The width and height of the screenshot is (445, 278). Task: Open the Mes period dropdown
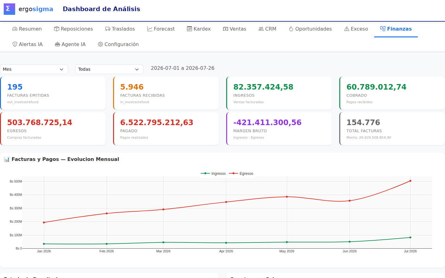point(34,69)
